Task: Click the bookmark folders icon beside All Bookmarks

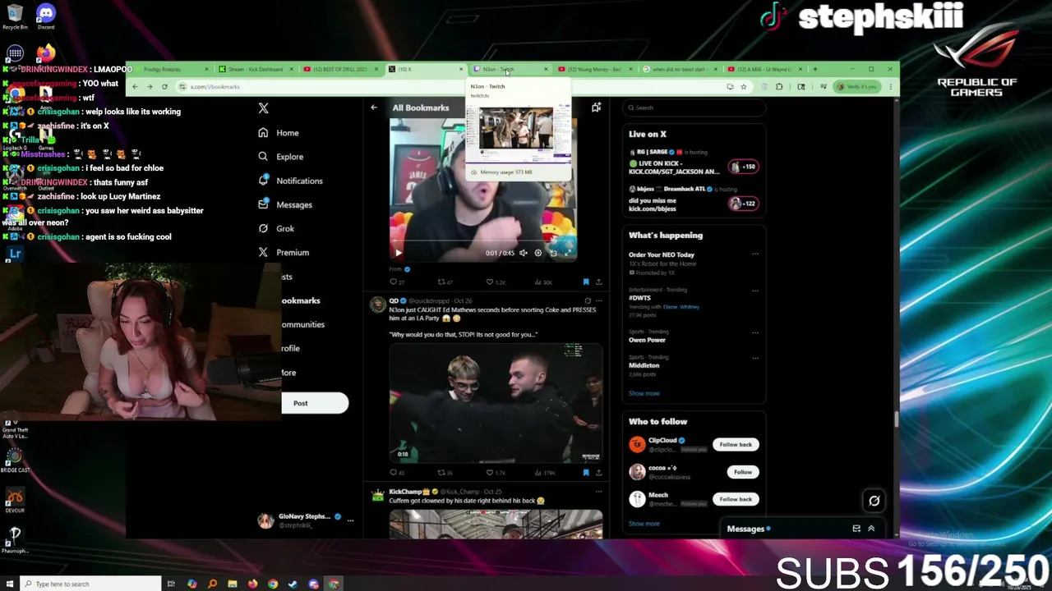Action: [596, 108]
